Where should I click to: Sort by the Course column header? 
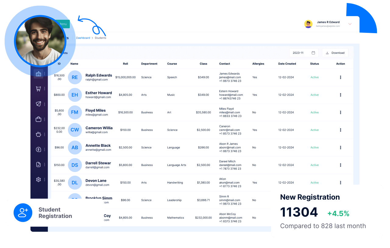coord(172,64)
